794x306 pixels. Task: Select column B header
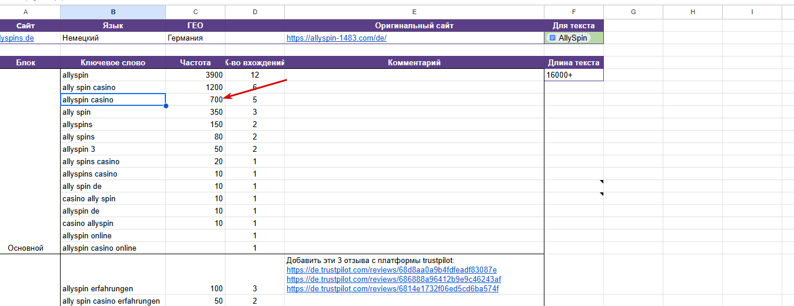coord(113,12)
